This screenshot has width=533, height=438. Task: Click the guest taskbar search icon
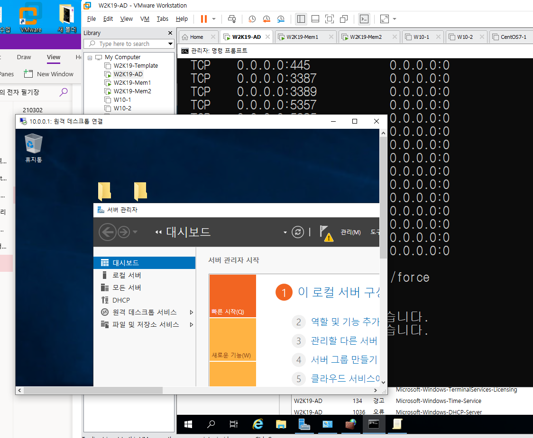211,424
